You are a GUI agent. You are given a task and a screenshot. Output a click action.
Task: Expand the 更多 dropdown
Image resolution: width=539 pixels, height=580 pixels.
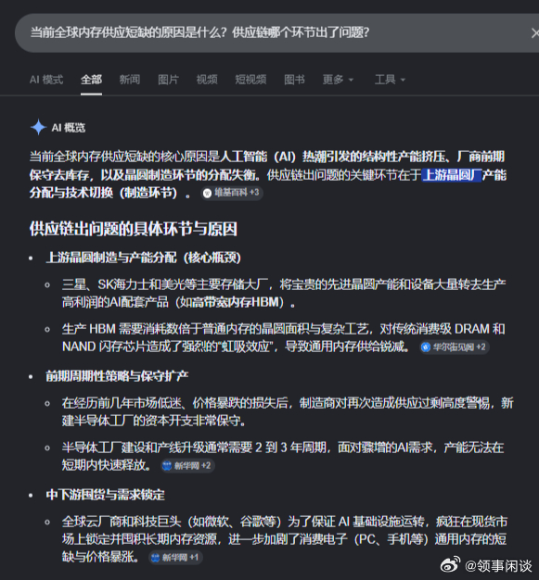pyautogui.click(x=338, y=80)
